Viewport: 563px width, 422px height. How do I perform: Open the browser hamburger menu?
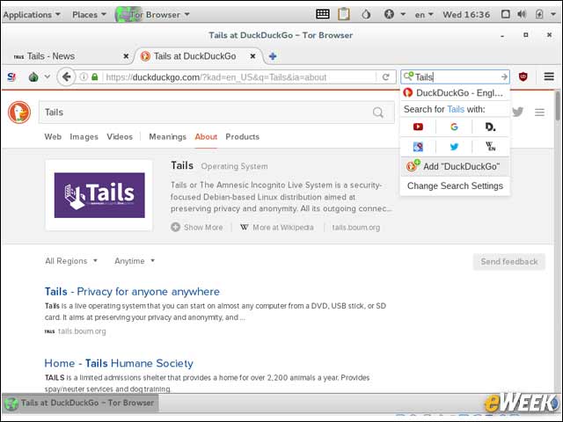(x=549, y=76)
